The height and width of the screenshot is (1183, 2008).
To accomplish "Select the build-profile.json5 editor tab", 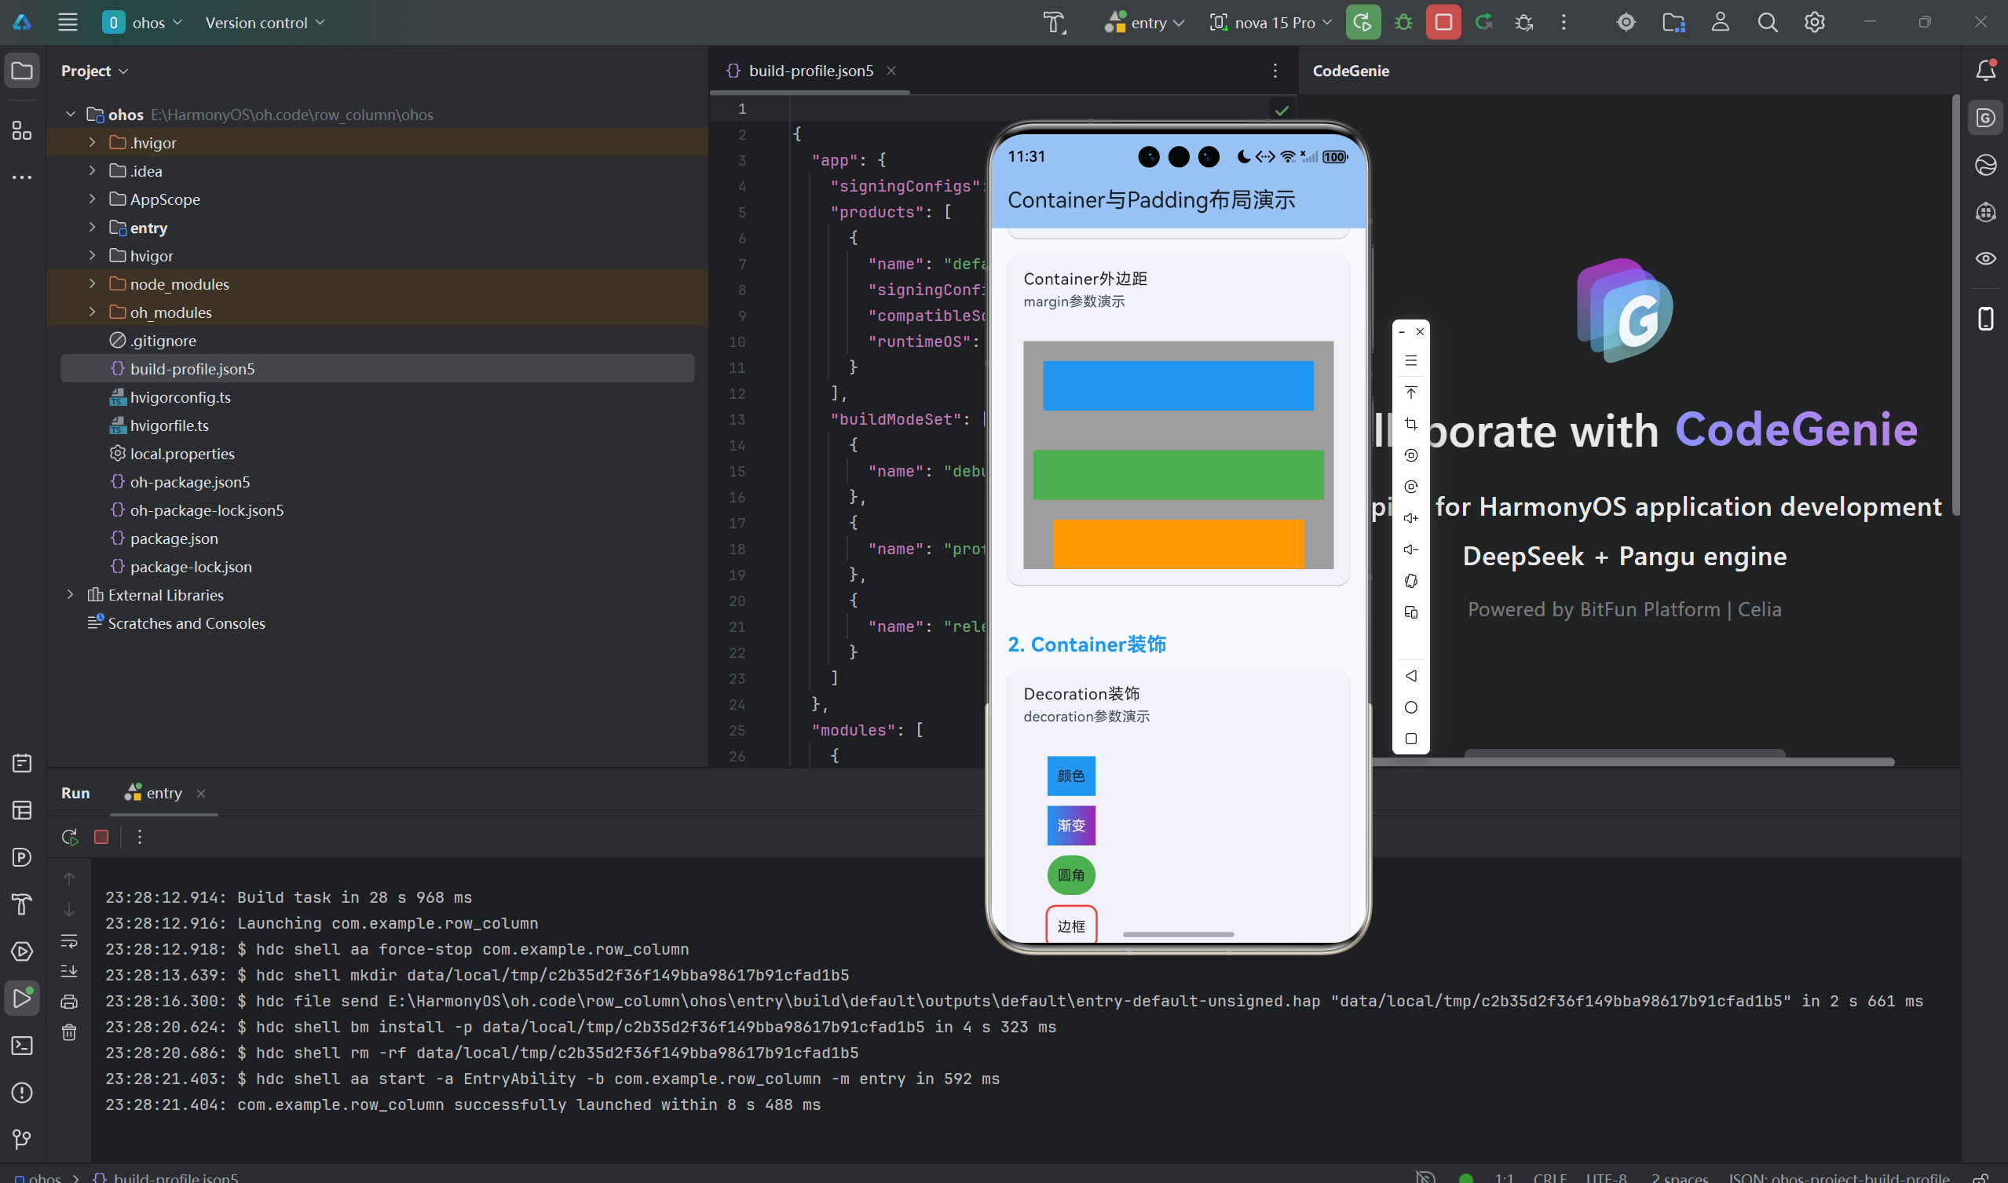I will click(x=810, y=71).
